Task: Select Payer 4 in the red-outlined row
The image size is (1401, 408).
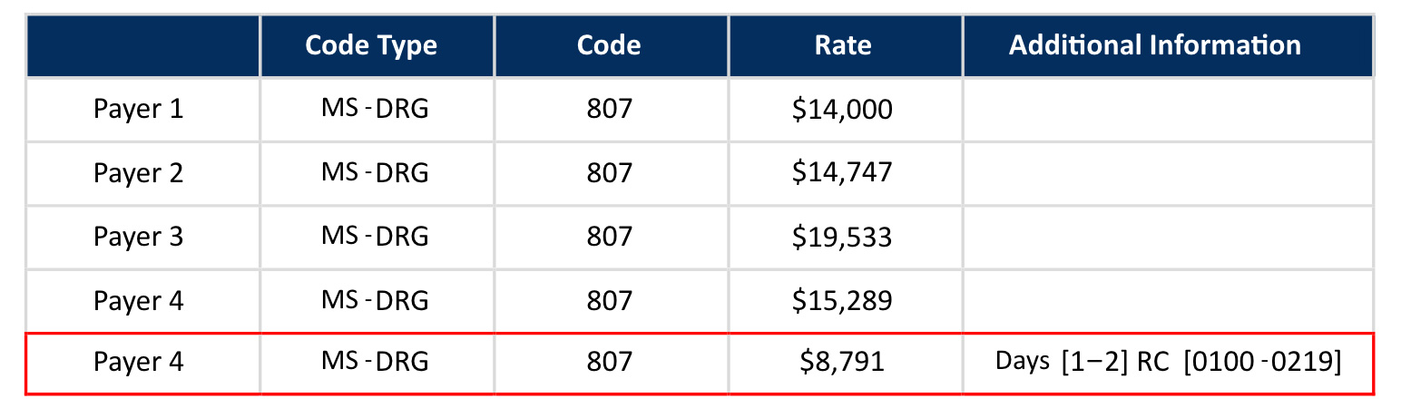Action: click(138, 362)
